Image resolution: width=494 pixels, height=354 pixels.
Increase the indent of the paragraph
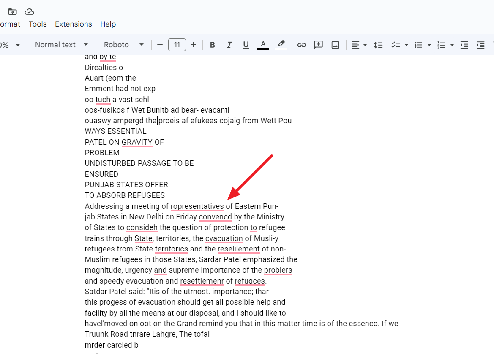[x=480, y=44]
